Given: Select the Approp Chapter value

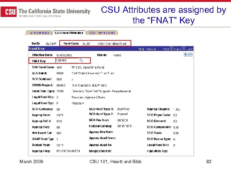Looking at the screenshot, I should [177, 109].
